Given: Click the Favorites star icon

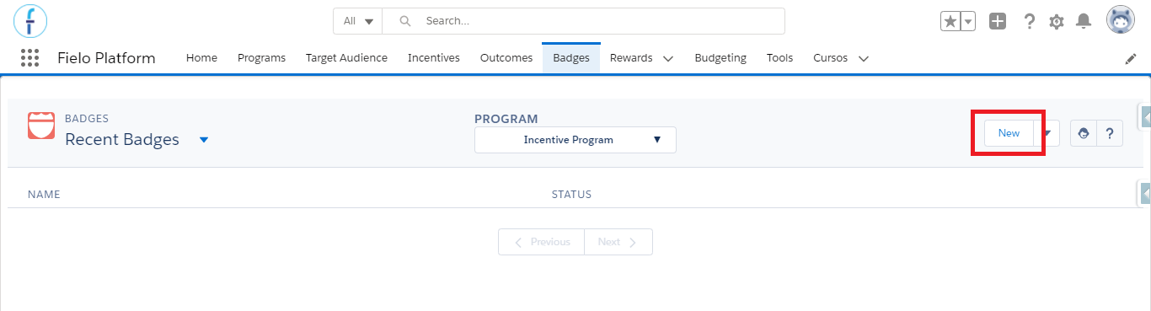Looking at the screenshot, I should [950, 22].
